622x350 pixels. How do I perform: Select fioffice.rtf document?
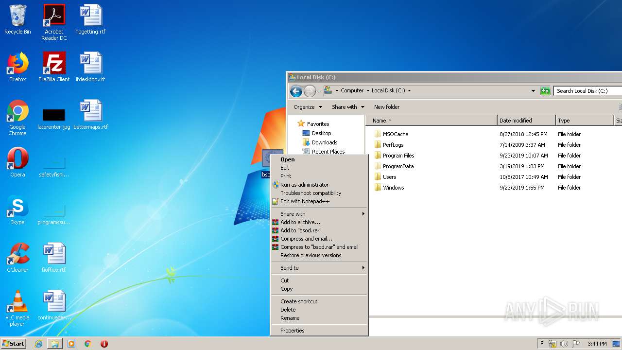54,258
